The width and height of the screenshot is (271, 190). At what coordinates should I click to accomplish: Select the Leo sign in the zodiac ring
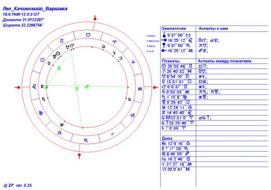click(x=34, y=86)
